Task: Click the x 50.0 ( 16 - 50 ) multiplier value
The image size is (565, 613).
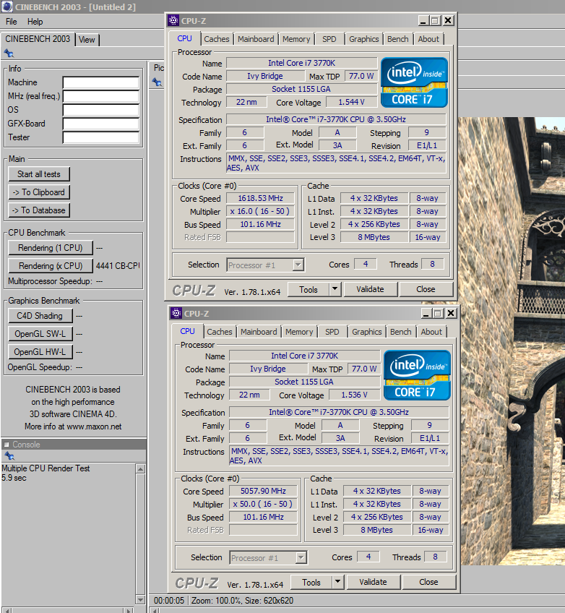Action: pyautogui.click(x=264, y=504)
